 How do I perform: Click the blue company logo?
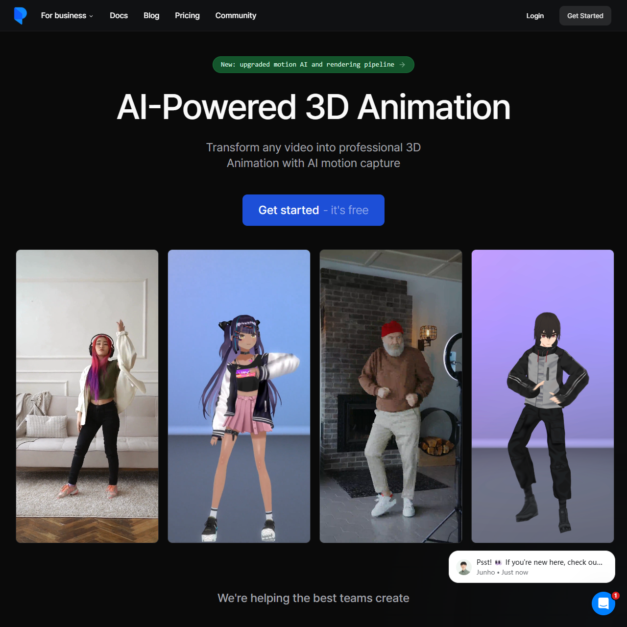point(21,15)
